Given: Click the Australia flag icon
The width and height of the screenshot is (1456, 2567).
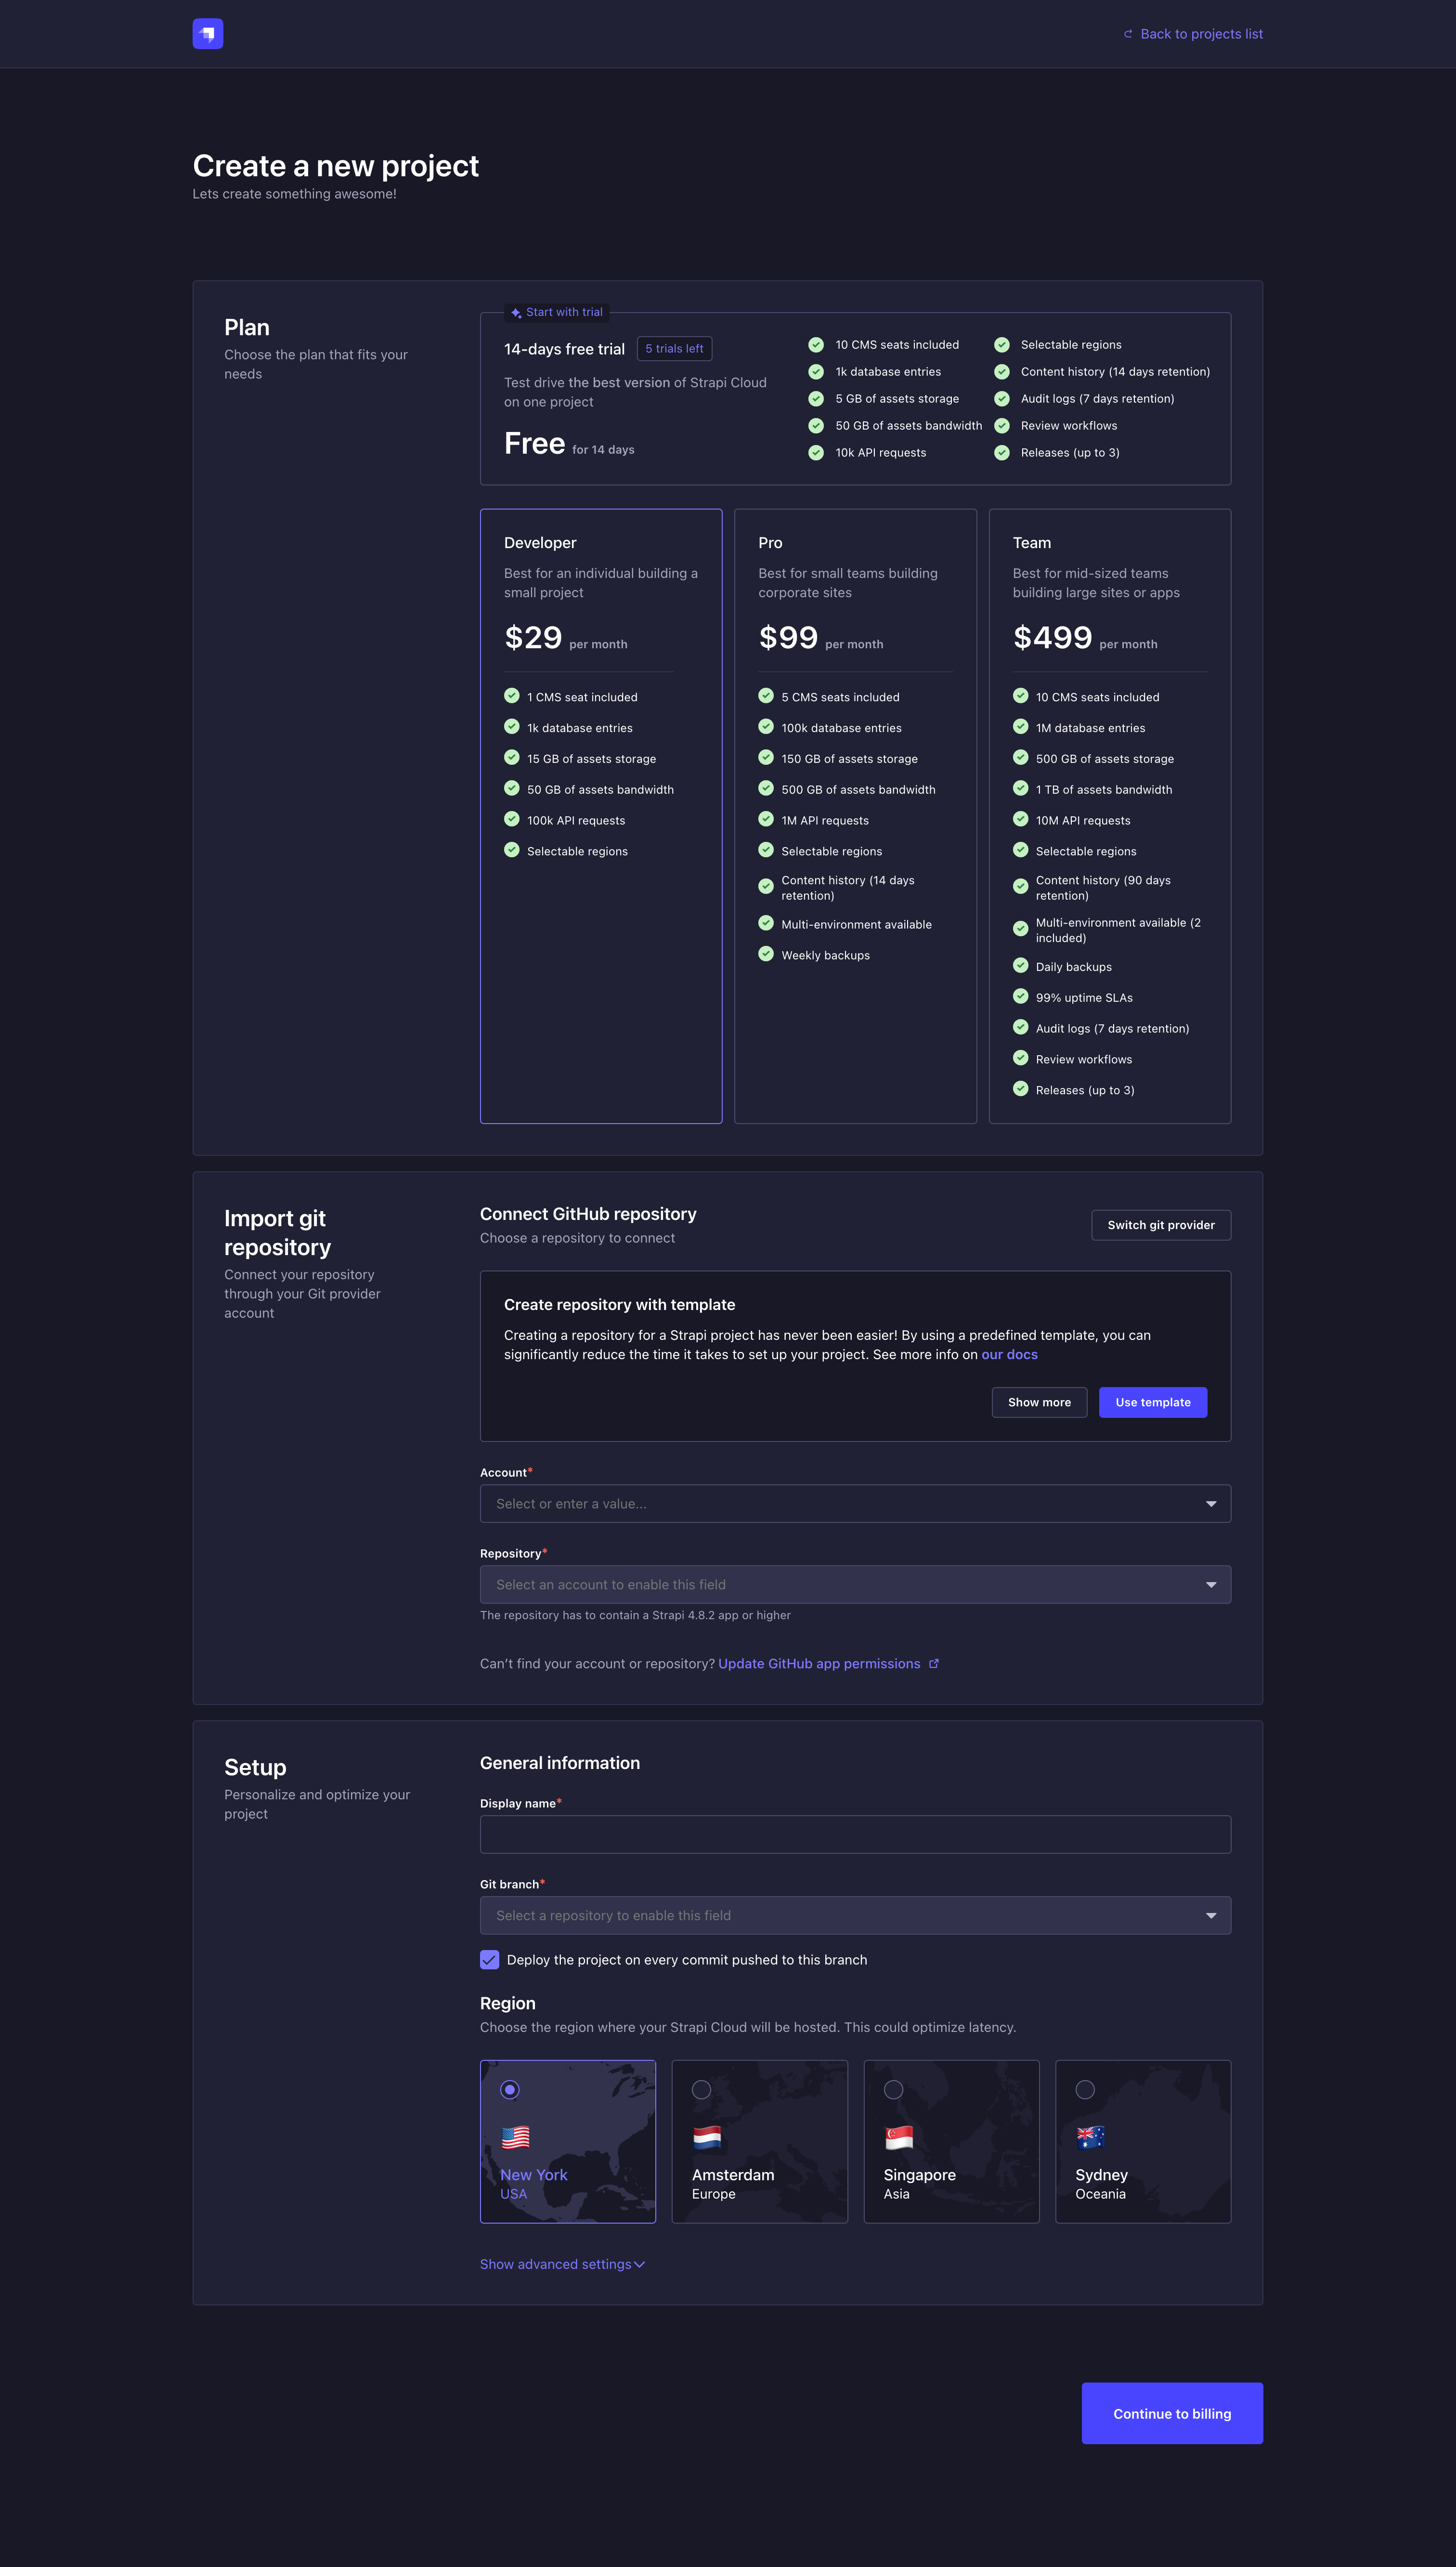Looking at the screenshot, I should tap(1090, 2138).
